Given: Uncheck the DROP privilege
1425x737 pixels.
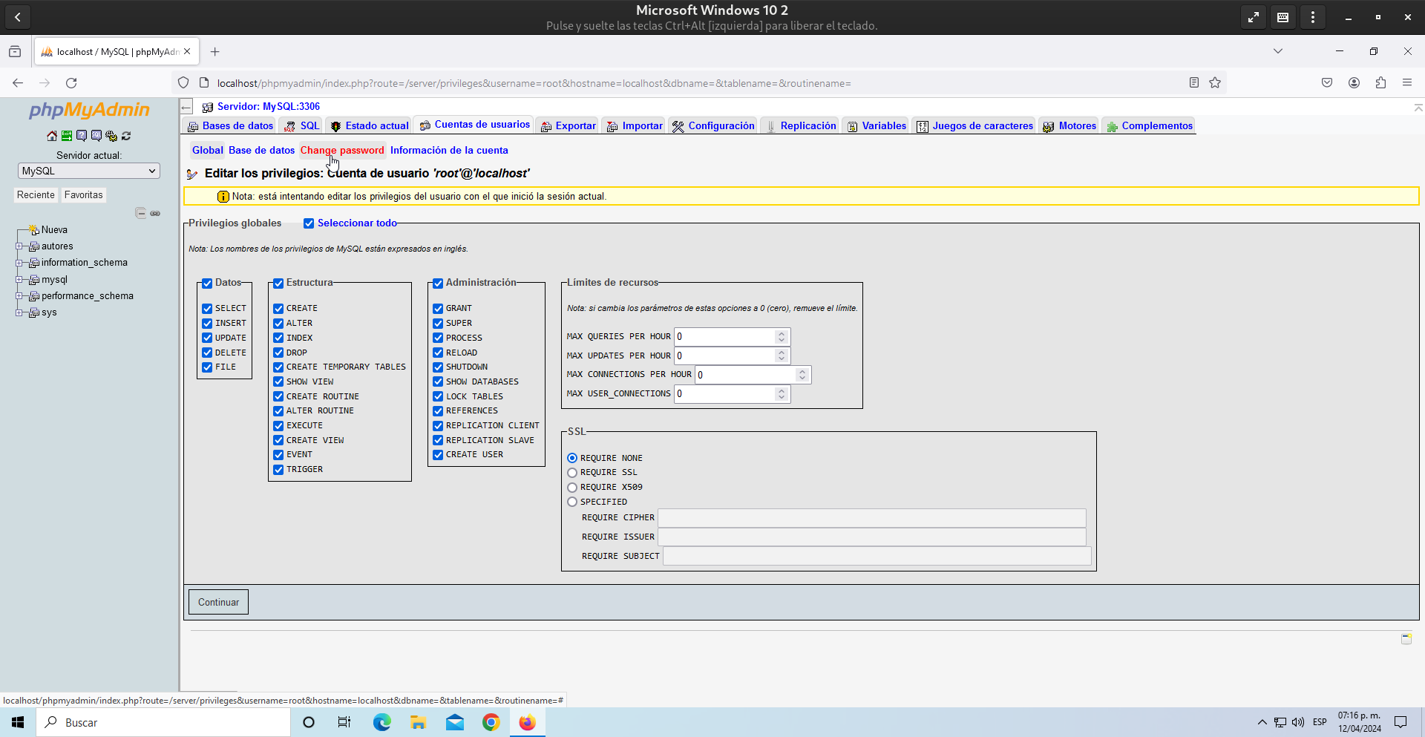Looking at the screenshot, I should tap(278, 353).
